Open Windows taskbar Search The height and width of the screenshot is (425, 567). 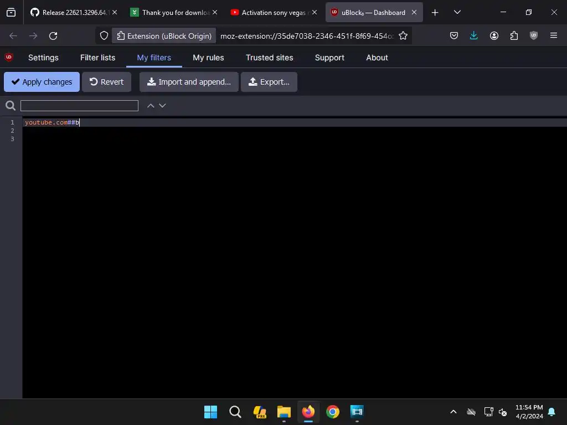(x=235, y=412)
